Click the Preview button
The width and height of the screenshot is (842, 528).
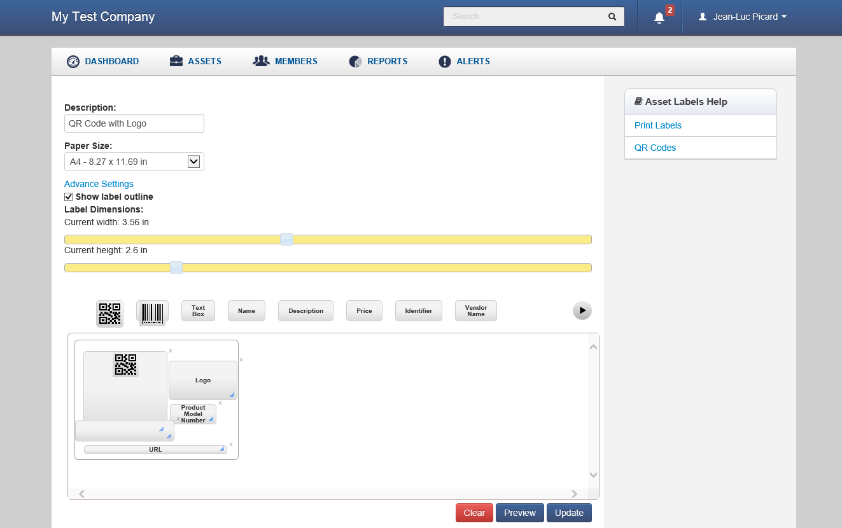pyautogui.click(x=519, y=513)
